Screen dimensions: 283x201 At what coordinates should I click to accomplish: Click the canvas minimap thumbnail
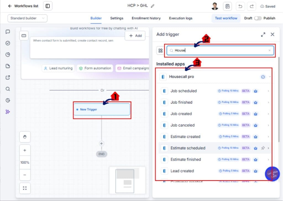click(x=127, y=180)
